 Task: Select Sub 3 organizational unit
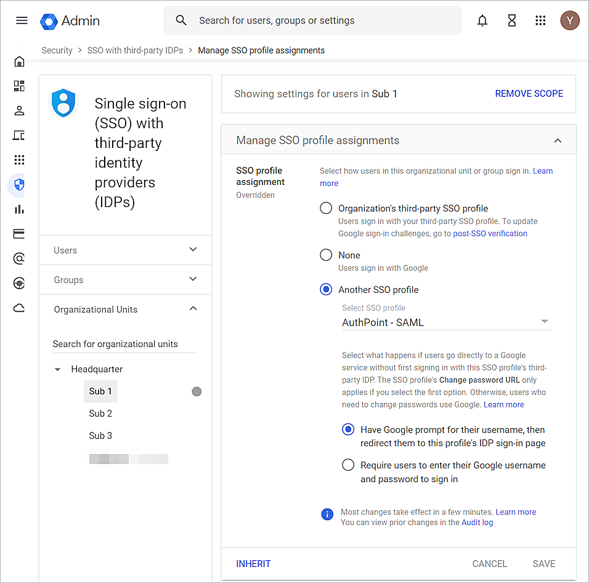click(x=100, y=435)
